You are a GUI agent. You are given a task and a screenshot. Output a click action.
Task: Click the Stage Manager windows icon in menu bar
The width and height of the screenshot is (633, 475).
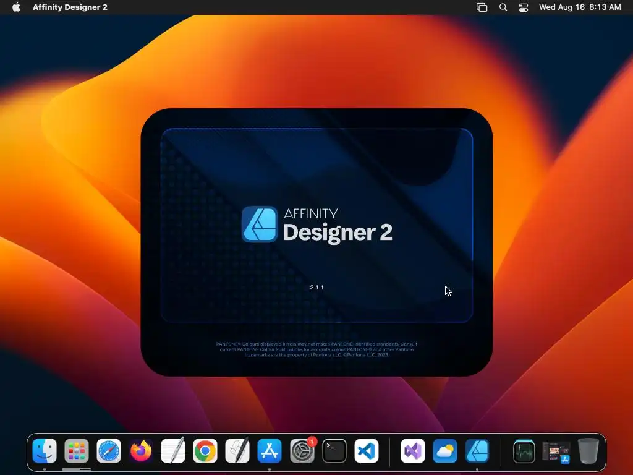click(482, 7)
